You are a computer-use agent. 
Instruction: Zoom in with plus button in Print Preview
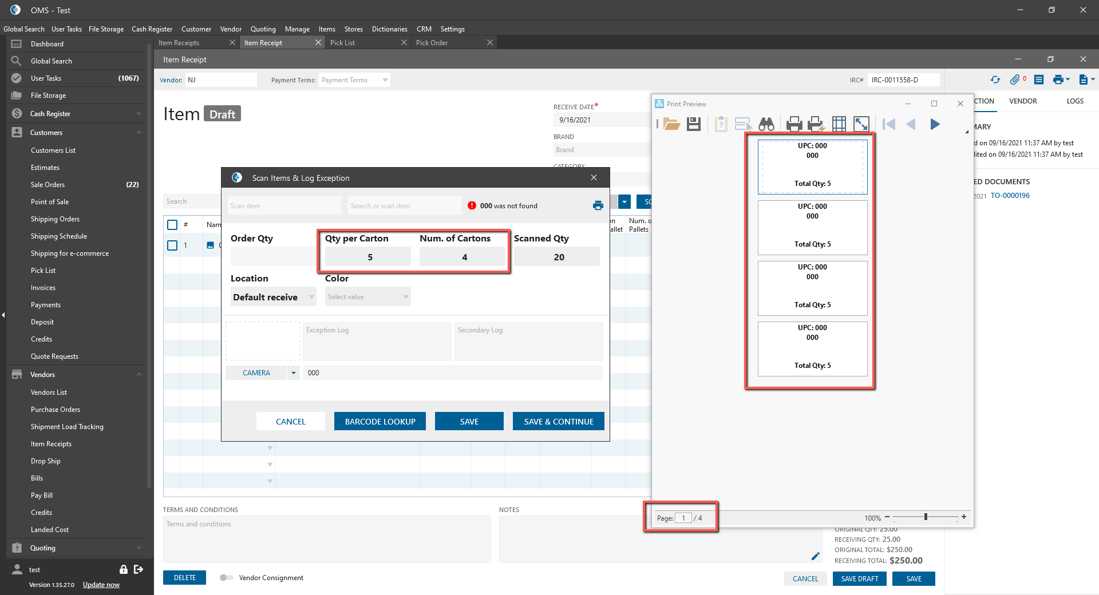point(964,517)
